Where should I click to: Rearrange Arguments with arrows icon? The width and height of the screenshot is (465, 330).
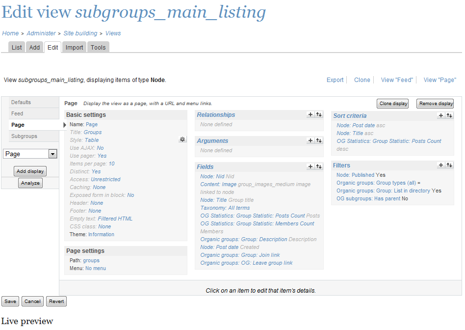tap(319, 140)
